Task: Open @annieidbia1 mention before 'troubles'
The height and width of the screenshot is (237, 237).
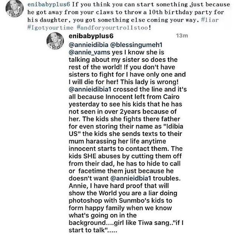Action: click(x=131, y=178)
